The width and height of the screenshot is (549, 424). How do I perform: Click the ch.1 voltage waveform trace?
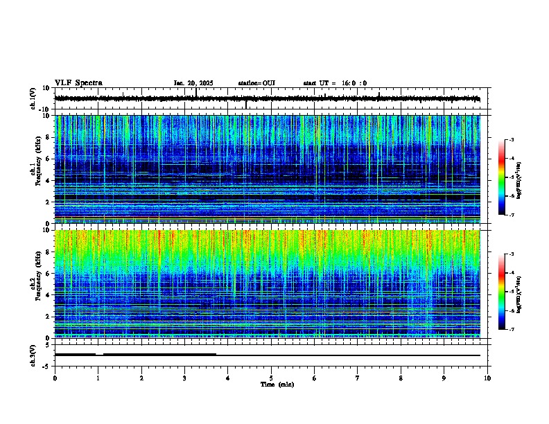point(268,98)
